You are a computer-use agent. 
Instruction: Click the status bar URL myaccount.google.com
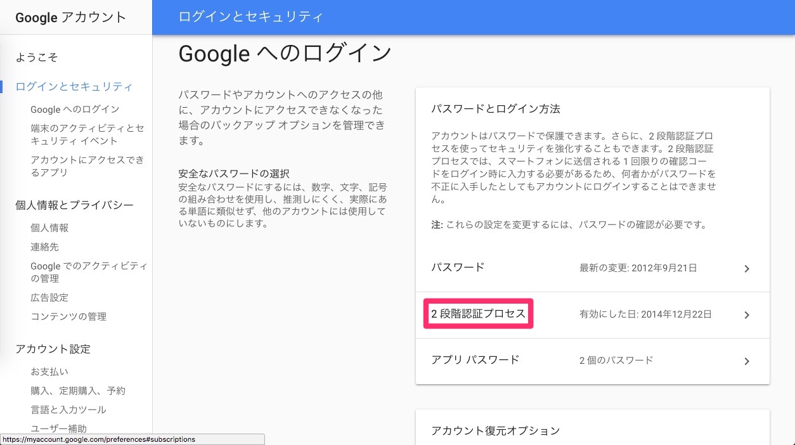(x=98, y=439)
